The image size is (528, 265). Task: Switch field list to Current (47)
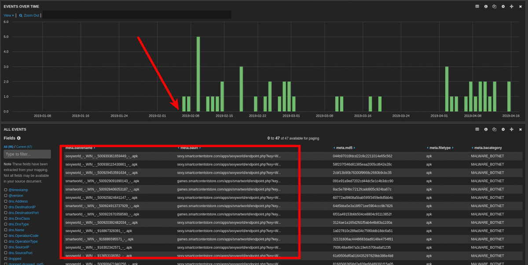click(24, 147)
